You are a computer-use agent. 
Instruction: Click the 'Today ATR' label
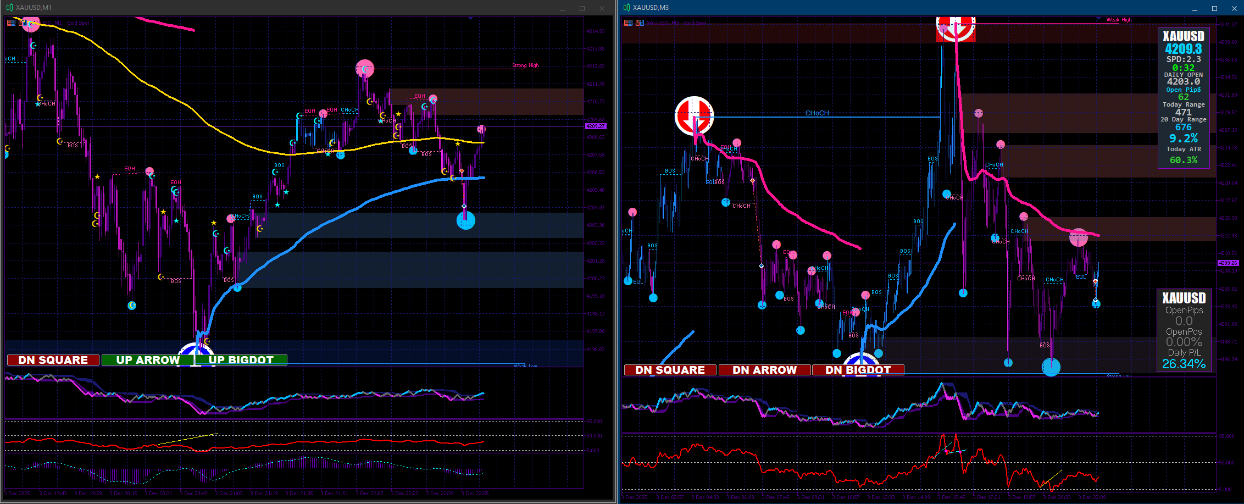tap(1184, 149)
